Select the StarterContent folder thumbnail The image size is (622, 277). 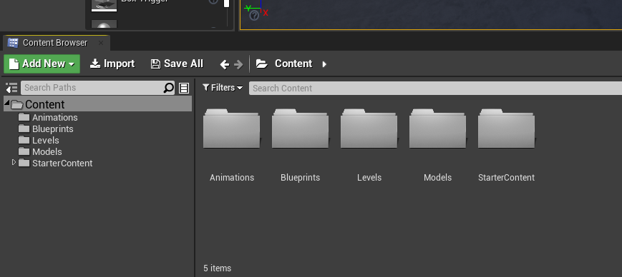tap(506, 129)
